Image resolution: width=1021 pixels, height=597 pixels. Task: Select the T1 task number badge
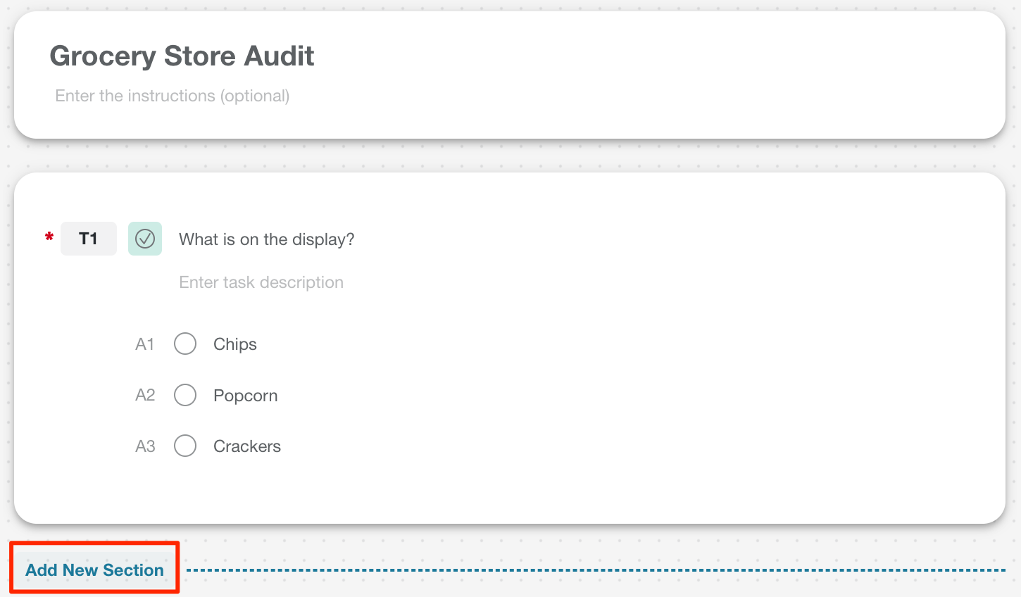tap(89, 239)
